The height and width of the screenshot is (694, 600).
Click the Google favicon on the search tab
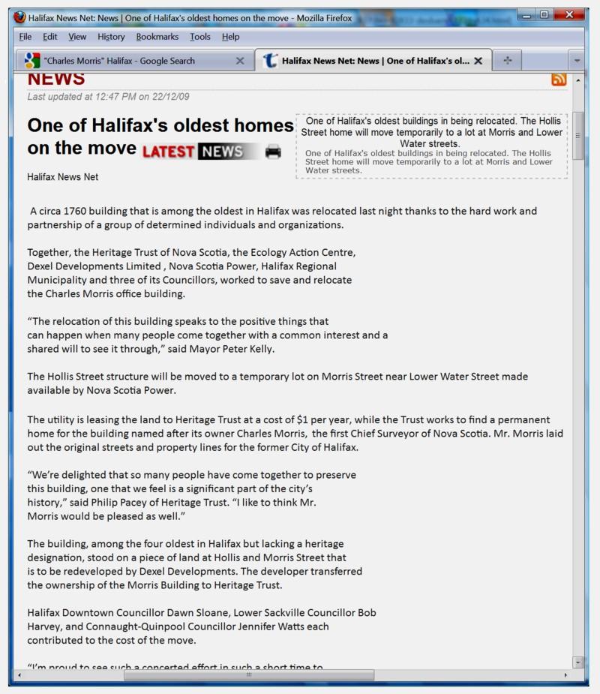coord(32,60)
